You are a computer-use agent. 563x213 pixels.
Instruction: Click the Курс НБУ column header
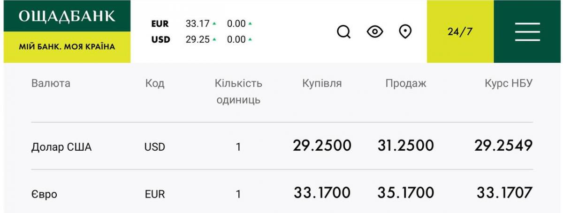coord(509,84)
